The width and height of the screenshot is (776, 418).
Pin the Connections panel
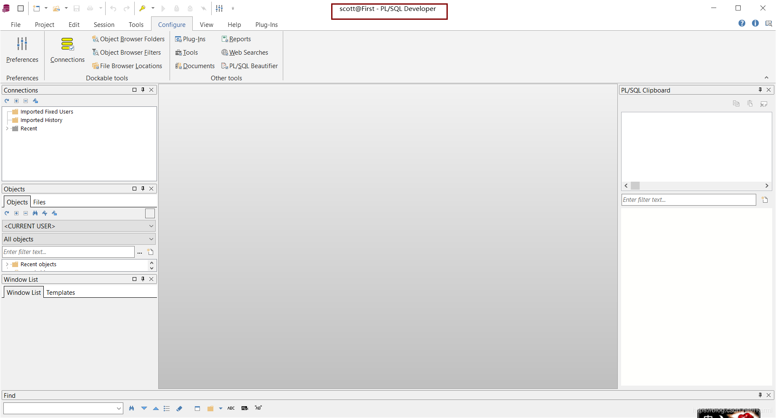point(143,90)
